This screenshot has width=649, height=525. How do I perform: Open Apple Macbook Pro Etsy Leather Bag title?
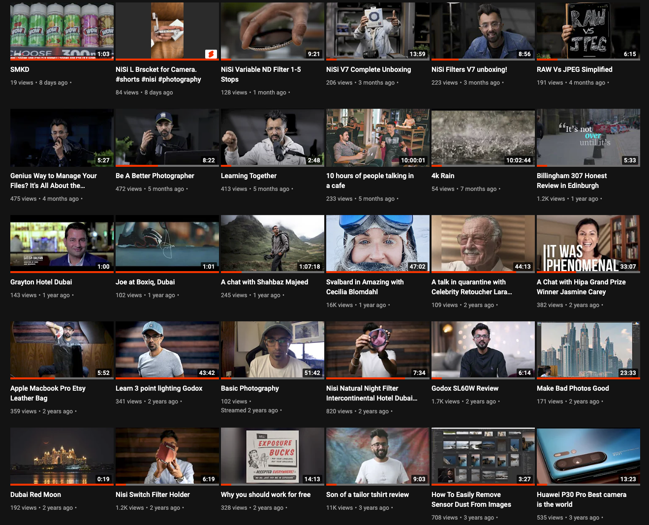pos(48,393)
